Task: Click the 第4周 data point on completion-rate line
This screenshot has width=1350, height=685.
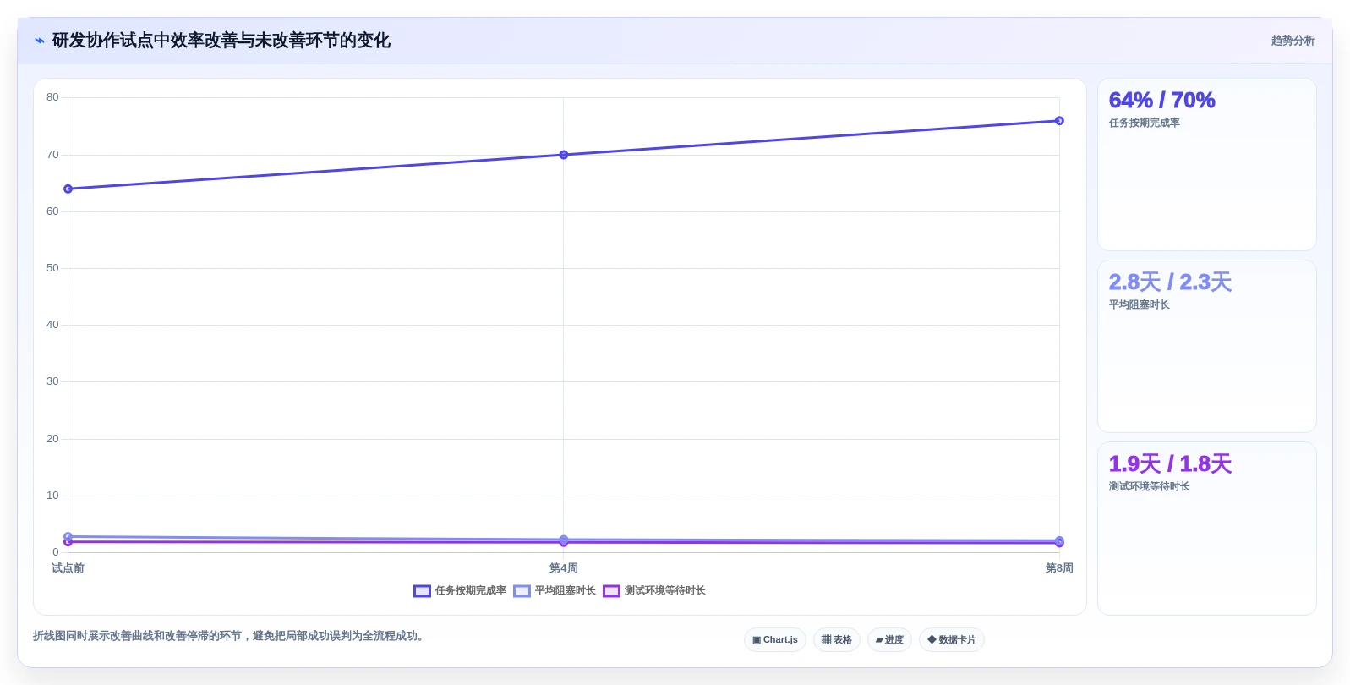Action: pos(564,155)
